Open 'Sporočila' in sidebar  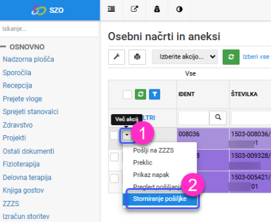(x=17, y=73)
